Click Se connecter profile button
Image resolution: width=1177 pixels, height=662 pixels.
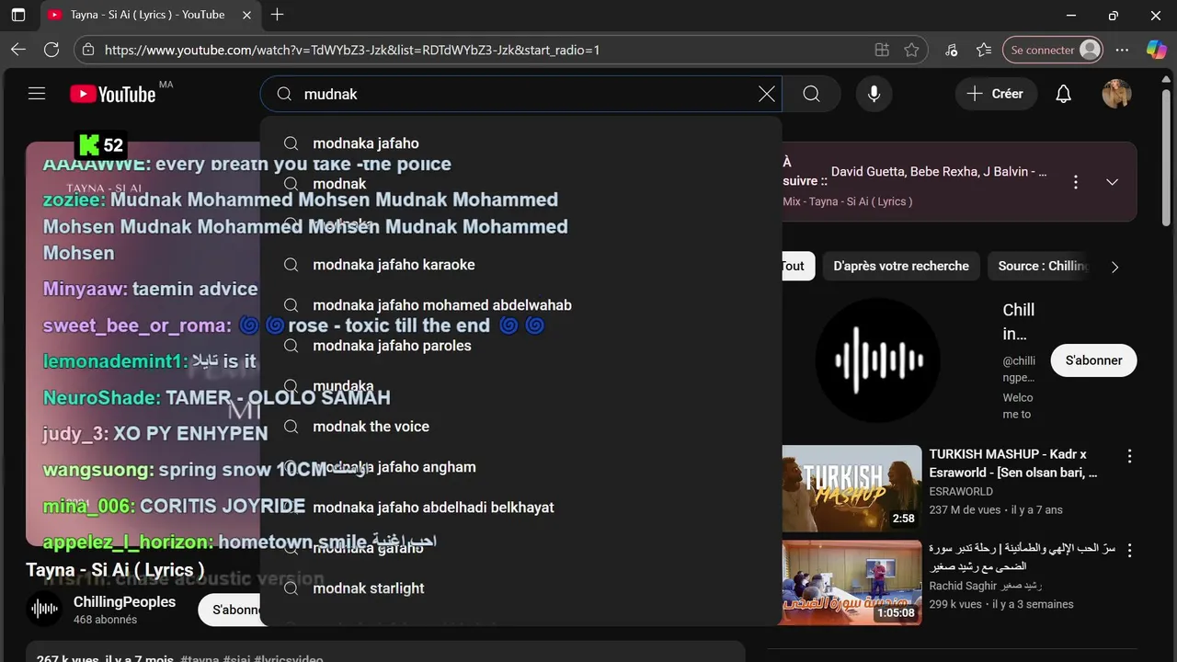(x=1053, y=50)
